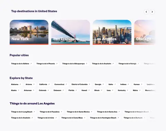Select the Idaho state chip
This screenshot has width=166, height=131.
click(x=112, y=84)
